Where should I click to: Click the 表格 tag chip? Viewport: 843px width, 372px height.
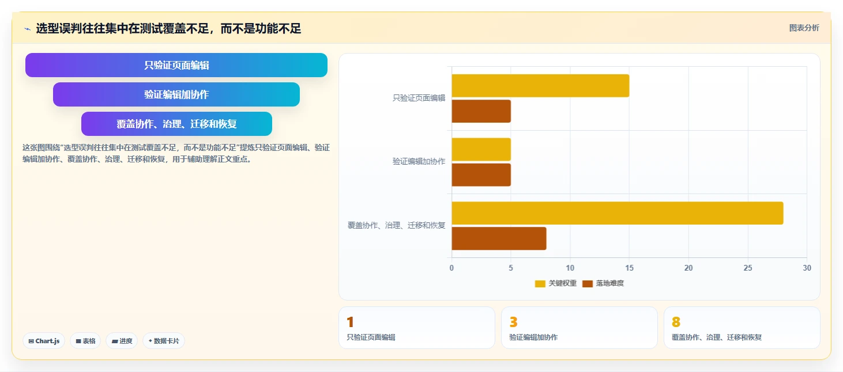tap(85, 341)
